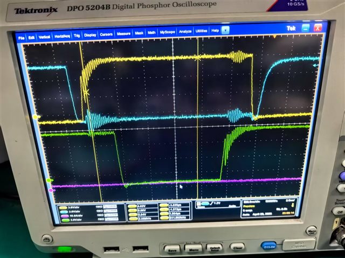Click the 10.0A/div magenta channel scale

click(77, 216)
